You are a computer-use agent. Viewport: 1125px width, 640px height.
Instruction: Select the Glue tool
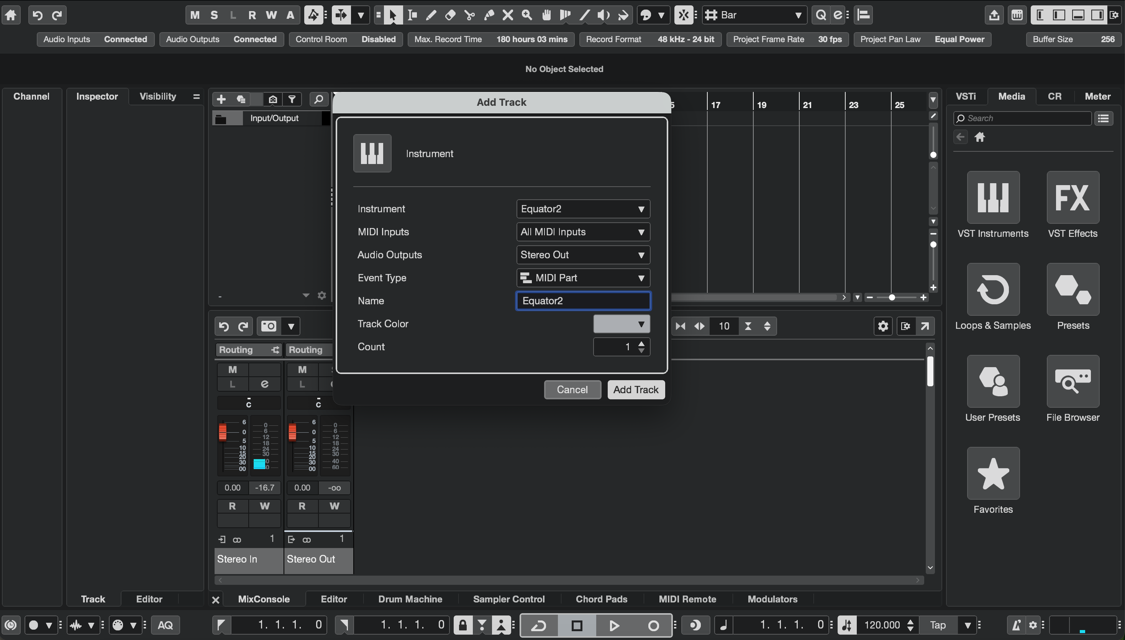[489, 15]
